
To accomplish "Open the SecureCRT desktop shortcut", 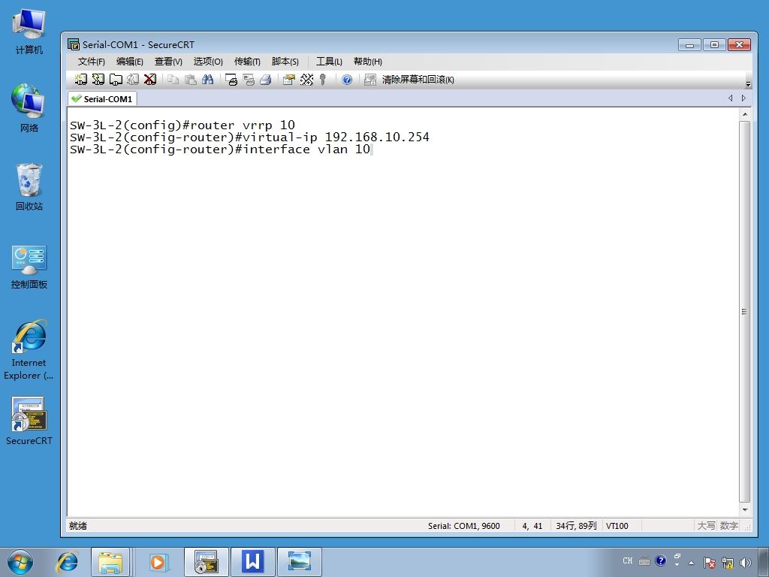I will [x=29, y=421].
